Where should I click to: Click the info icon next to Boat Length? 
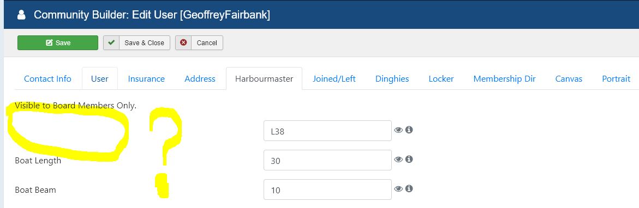click(x=409, y=159)
